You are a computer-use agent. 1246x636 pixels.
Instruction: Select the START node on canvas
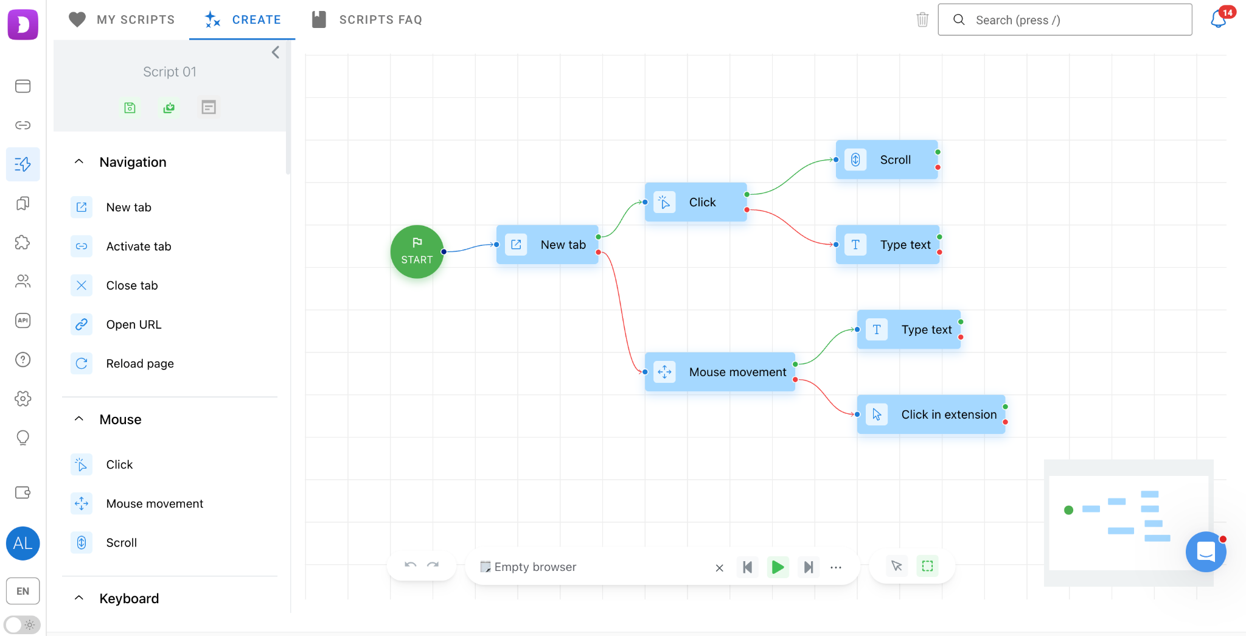pyautogui.click(x=417, y=252)
